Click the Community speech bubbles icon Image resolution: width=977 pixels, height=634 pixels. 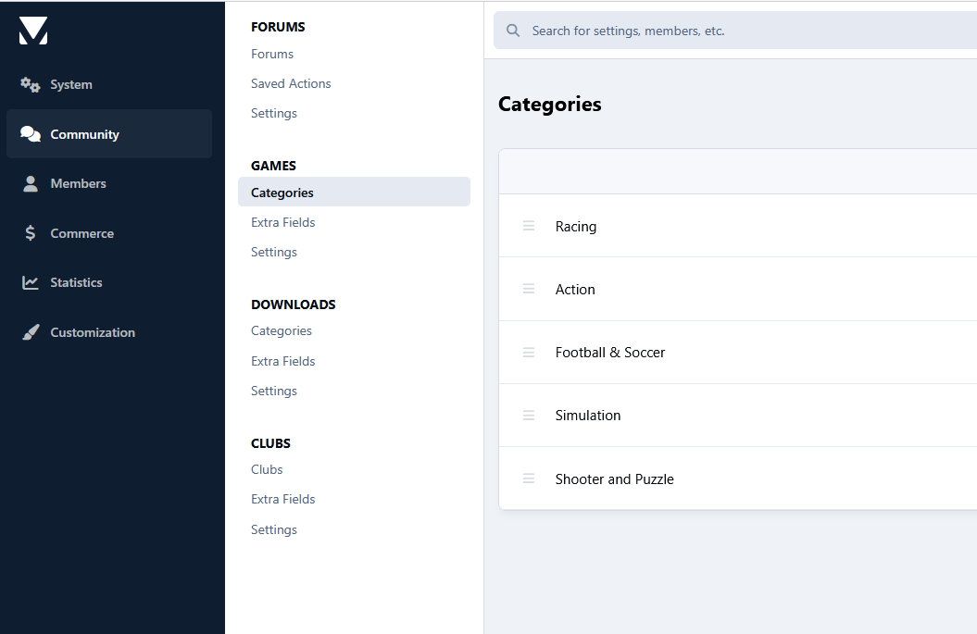[x=31, y=134]
